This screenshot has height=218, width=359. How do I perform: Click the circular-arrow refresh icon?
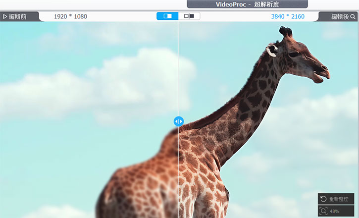[x=323, y=199]
